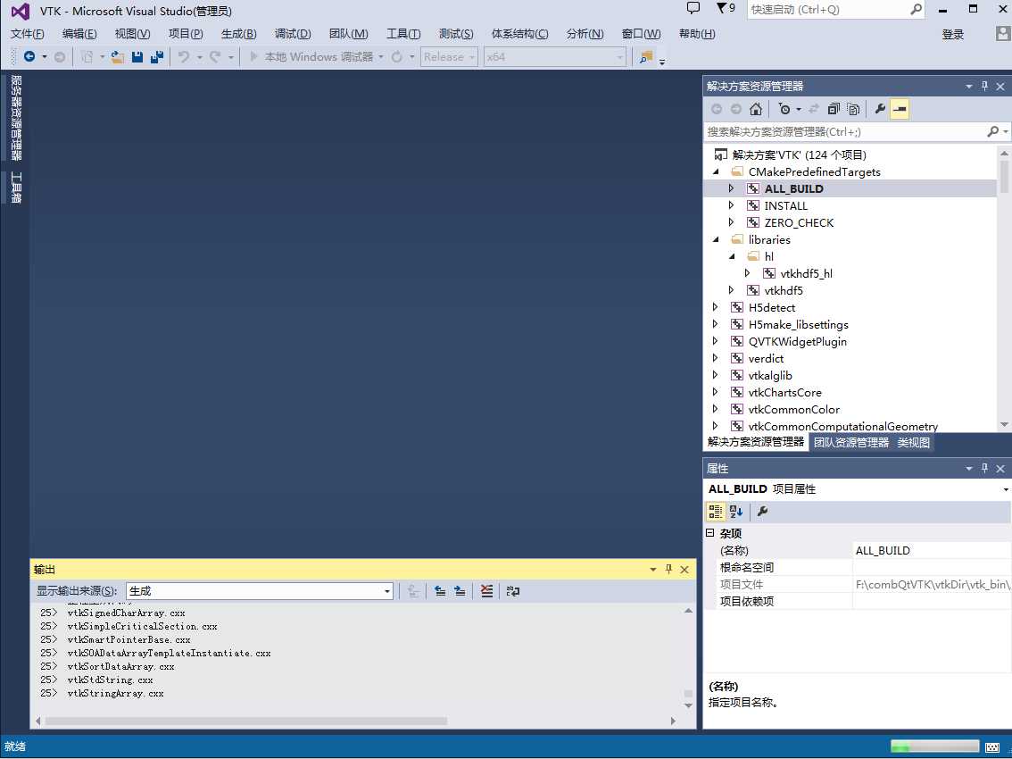Click the Solution Explorer search box
The image size is (1012, 759).
click(x=845, y=132)
